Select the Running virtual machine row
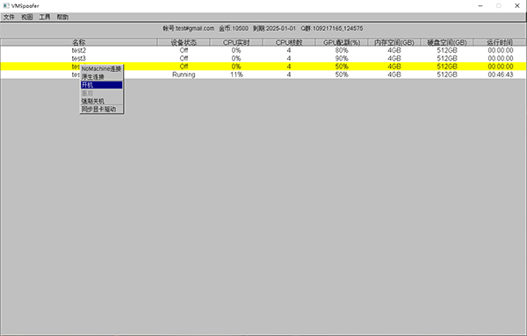Screen dimensions: 527x336 point(263,75)
